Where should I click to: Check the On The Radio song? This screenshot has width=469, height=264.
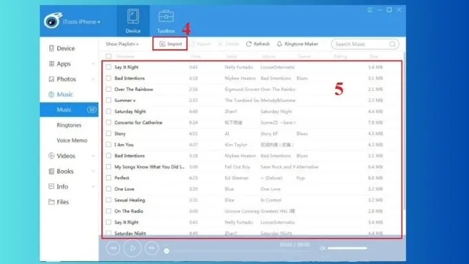108,211
